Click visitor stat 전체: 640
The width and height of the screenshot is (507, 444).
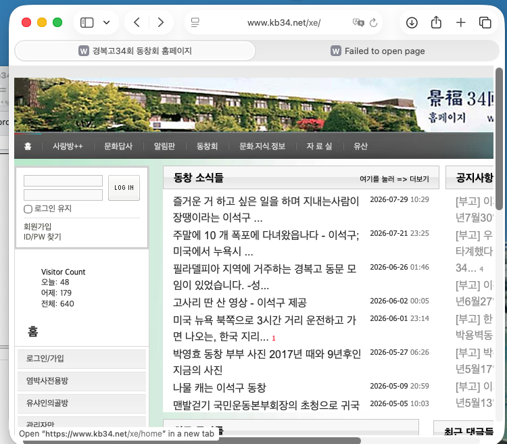click(x=57, y=303)
